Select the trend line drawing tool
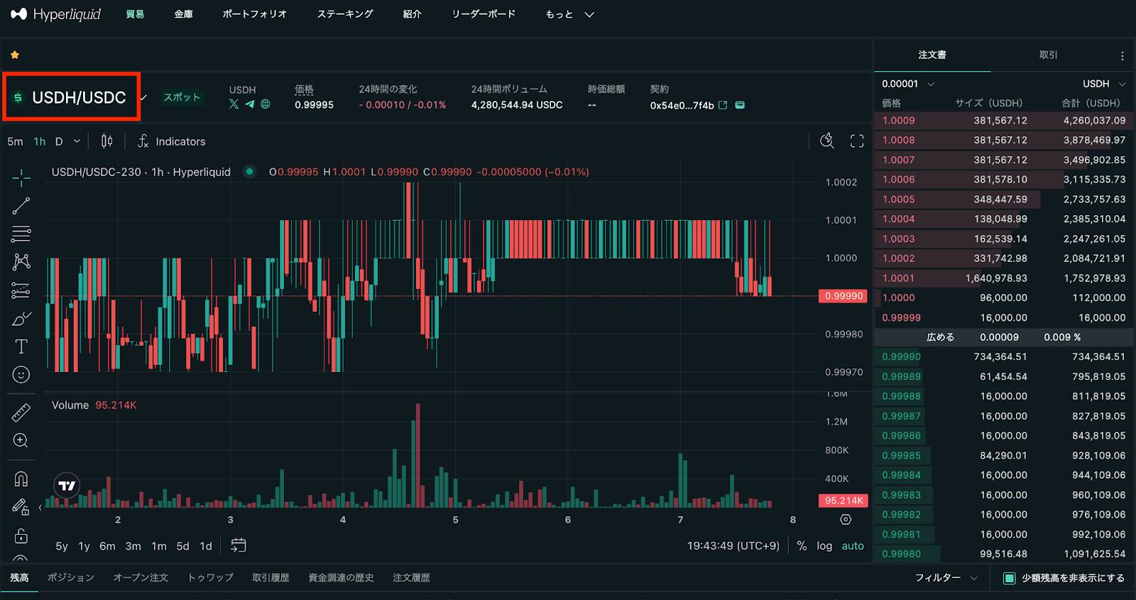Viewport: 1136px width, 600px height. tap(21, 206)
